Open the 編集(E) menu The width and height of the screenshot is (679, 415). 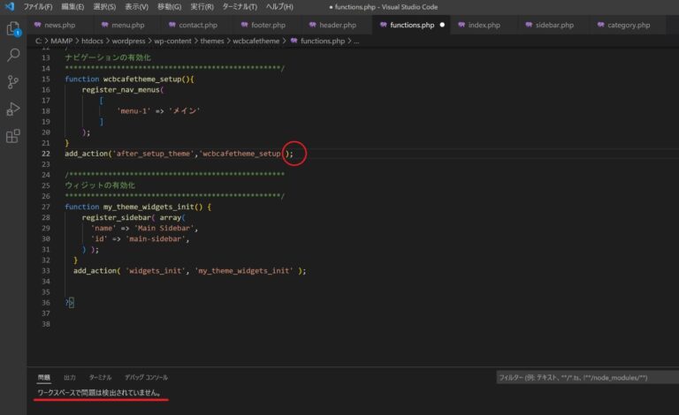tap(72, 7)
